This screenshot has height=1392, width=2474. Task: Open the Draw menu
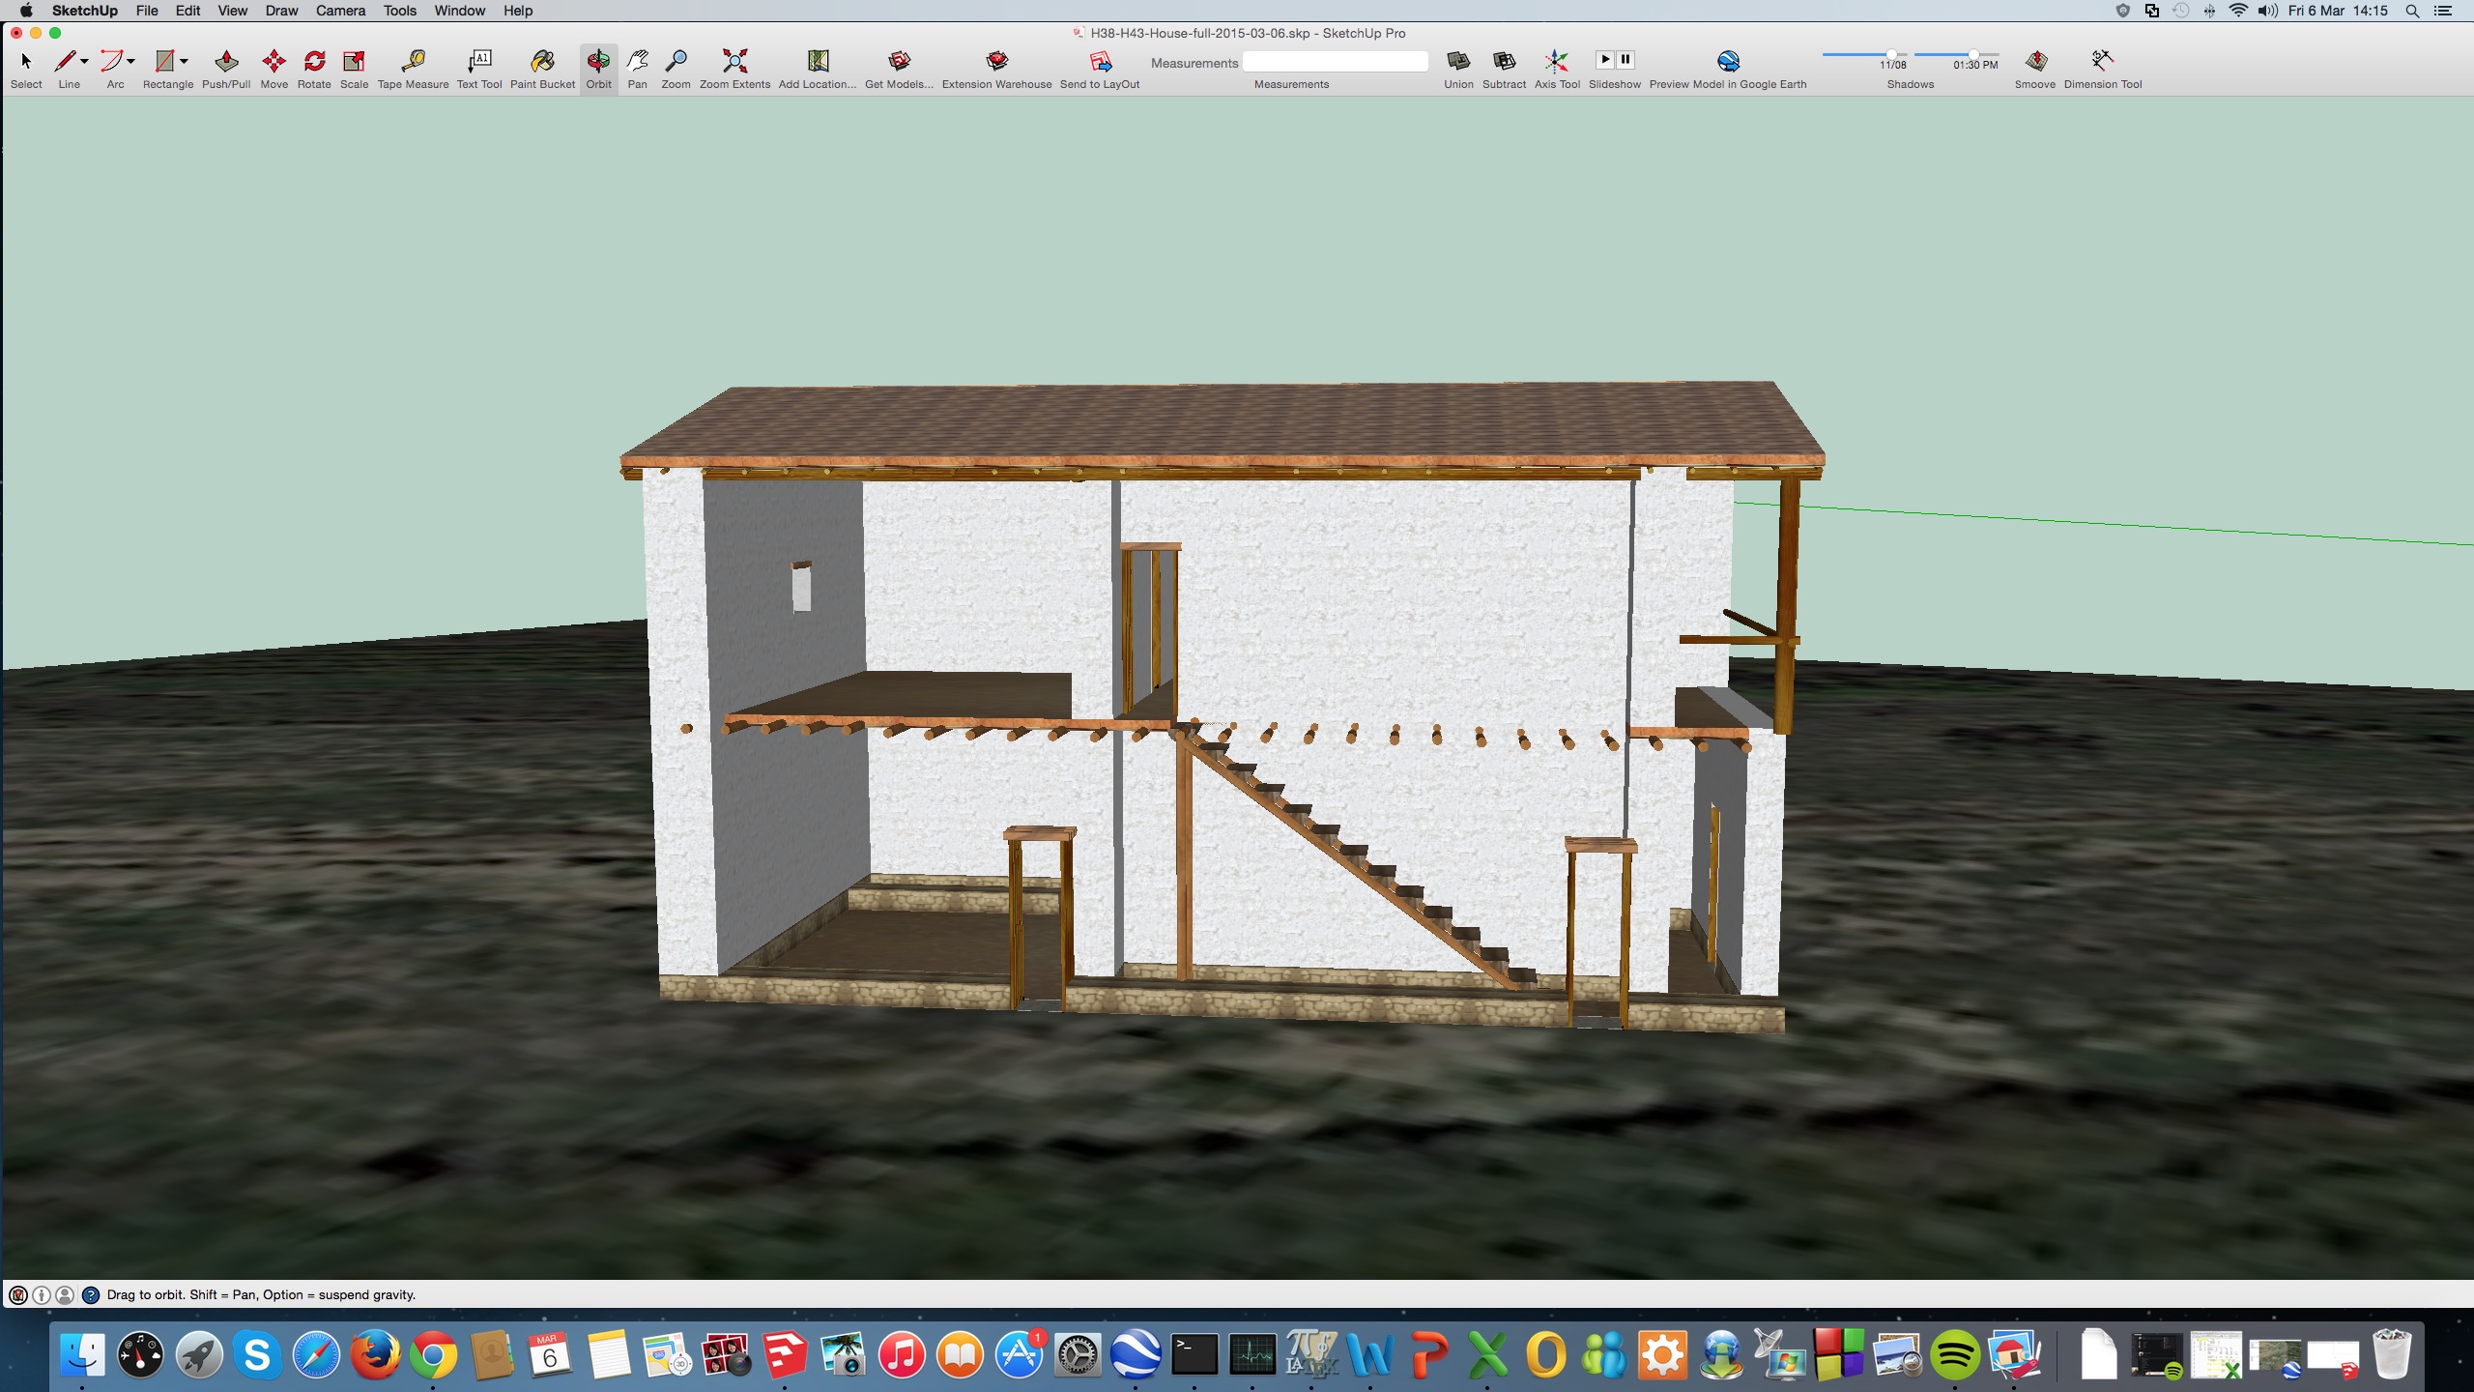[x=281, y=11]
